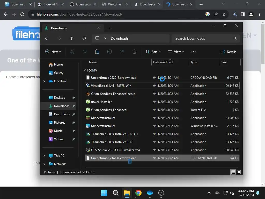
Task: Open Chrome downloads indicator icon
Action: pos(235,15)
